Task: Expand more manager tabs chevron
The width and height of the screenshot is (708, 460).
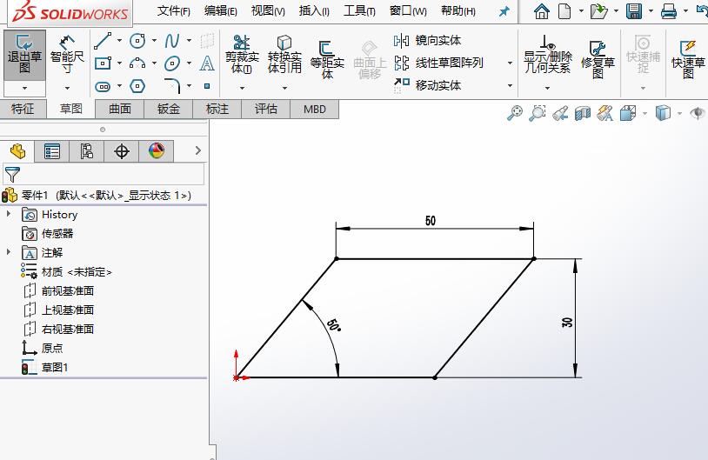Action: tap(197, 150)
